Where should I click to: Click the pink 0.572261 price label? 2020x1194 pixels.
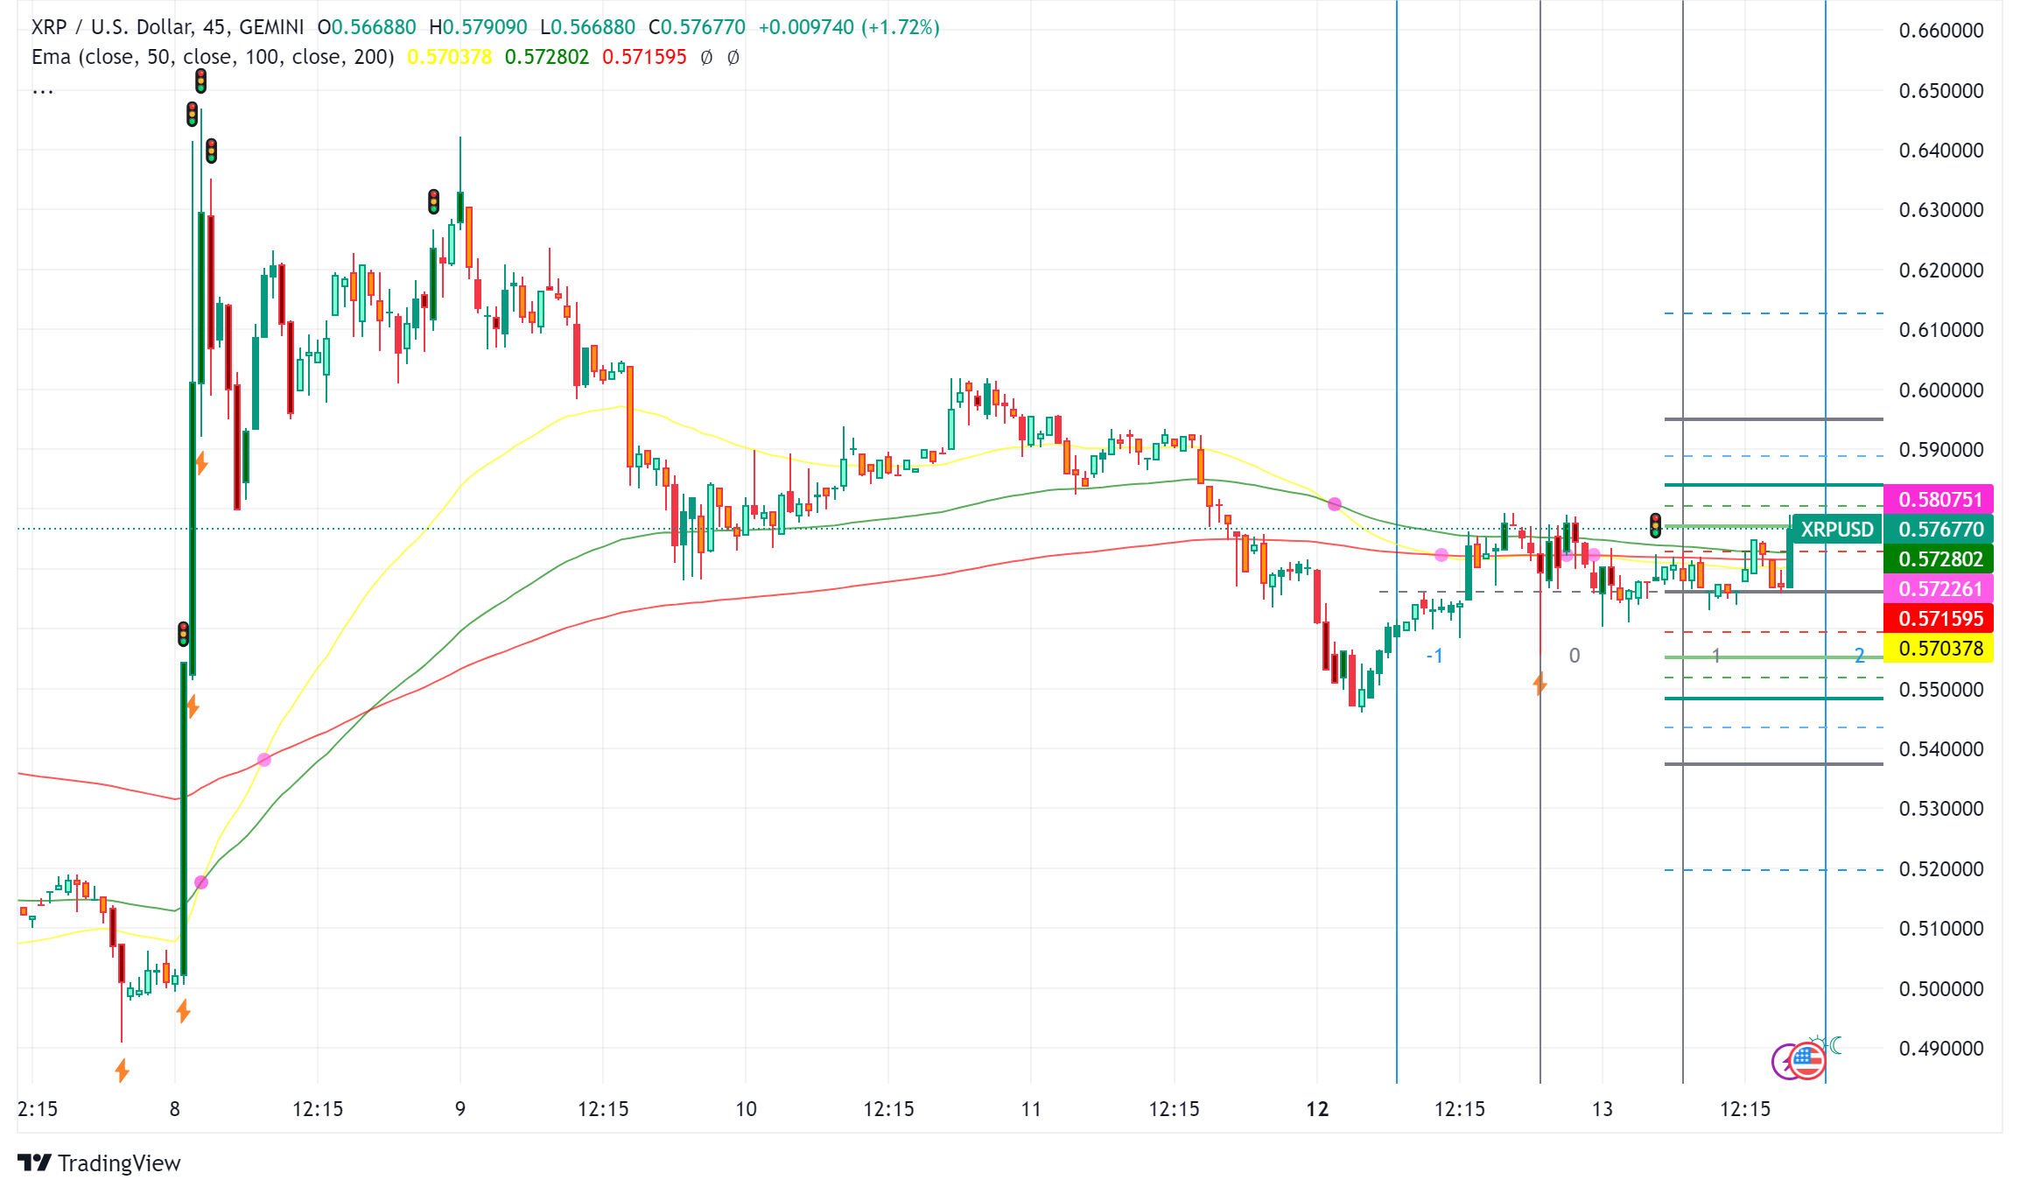tap(1939, 588)
